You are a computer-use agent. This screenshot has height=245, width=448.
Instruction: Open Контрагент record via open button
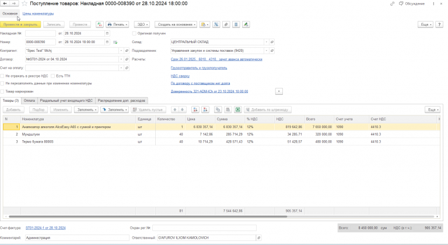(127, 51)
